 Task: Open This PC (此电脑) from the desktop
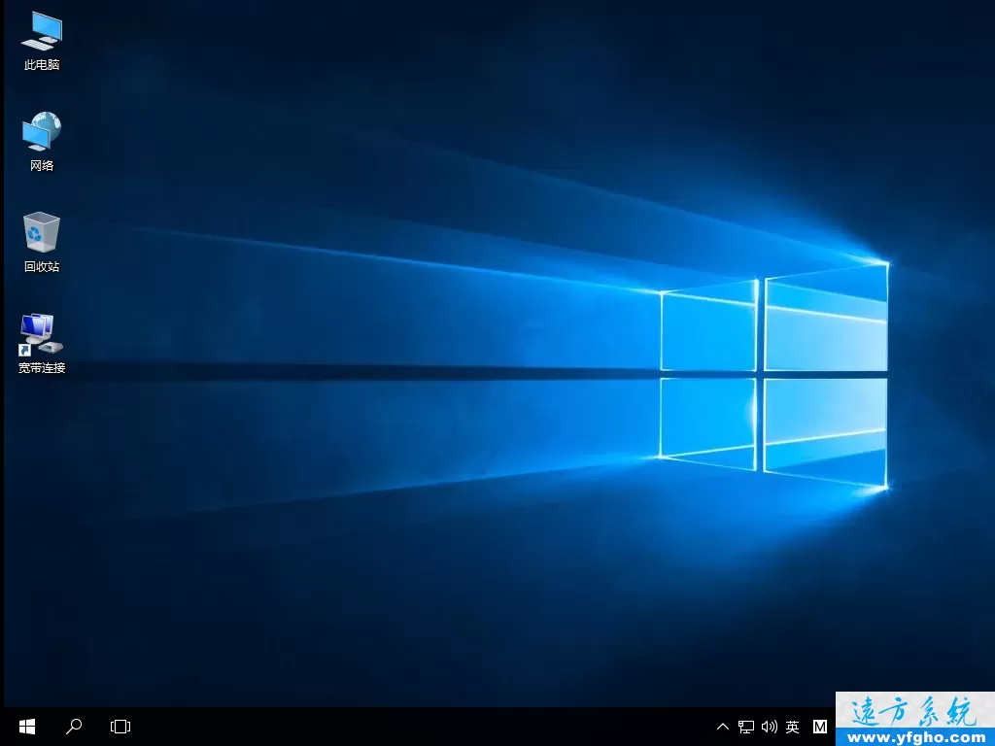(40, 39)
